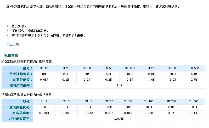This screenshot has height=128, width=209.
Task: Click the arrow bullet beside 可将本机架安装于桌
Action: (x=8, y=35)
